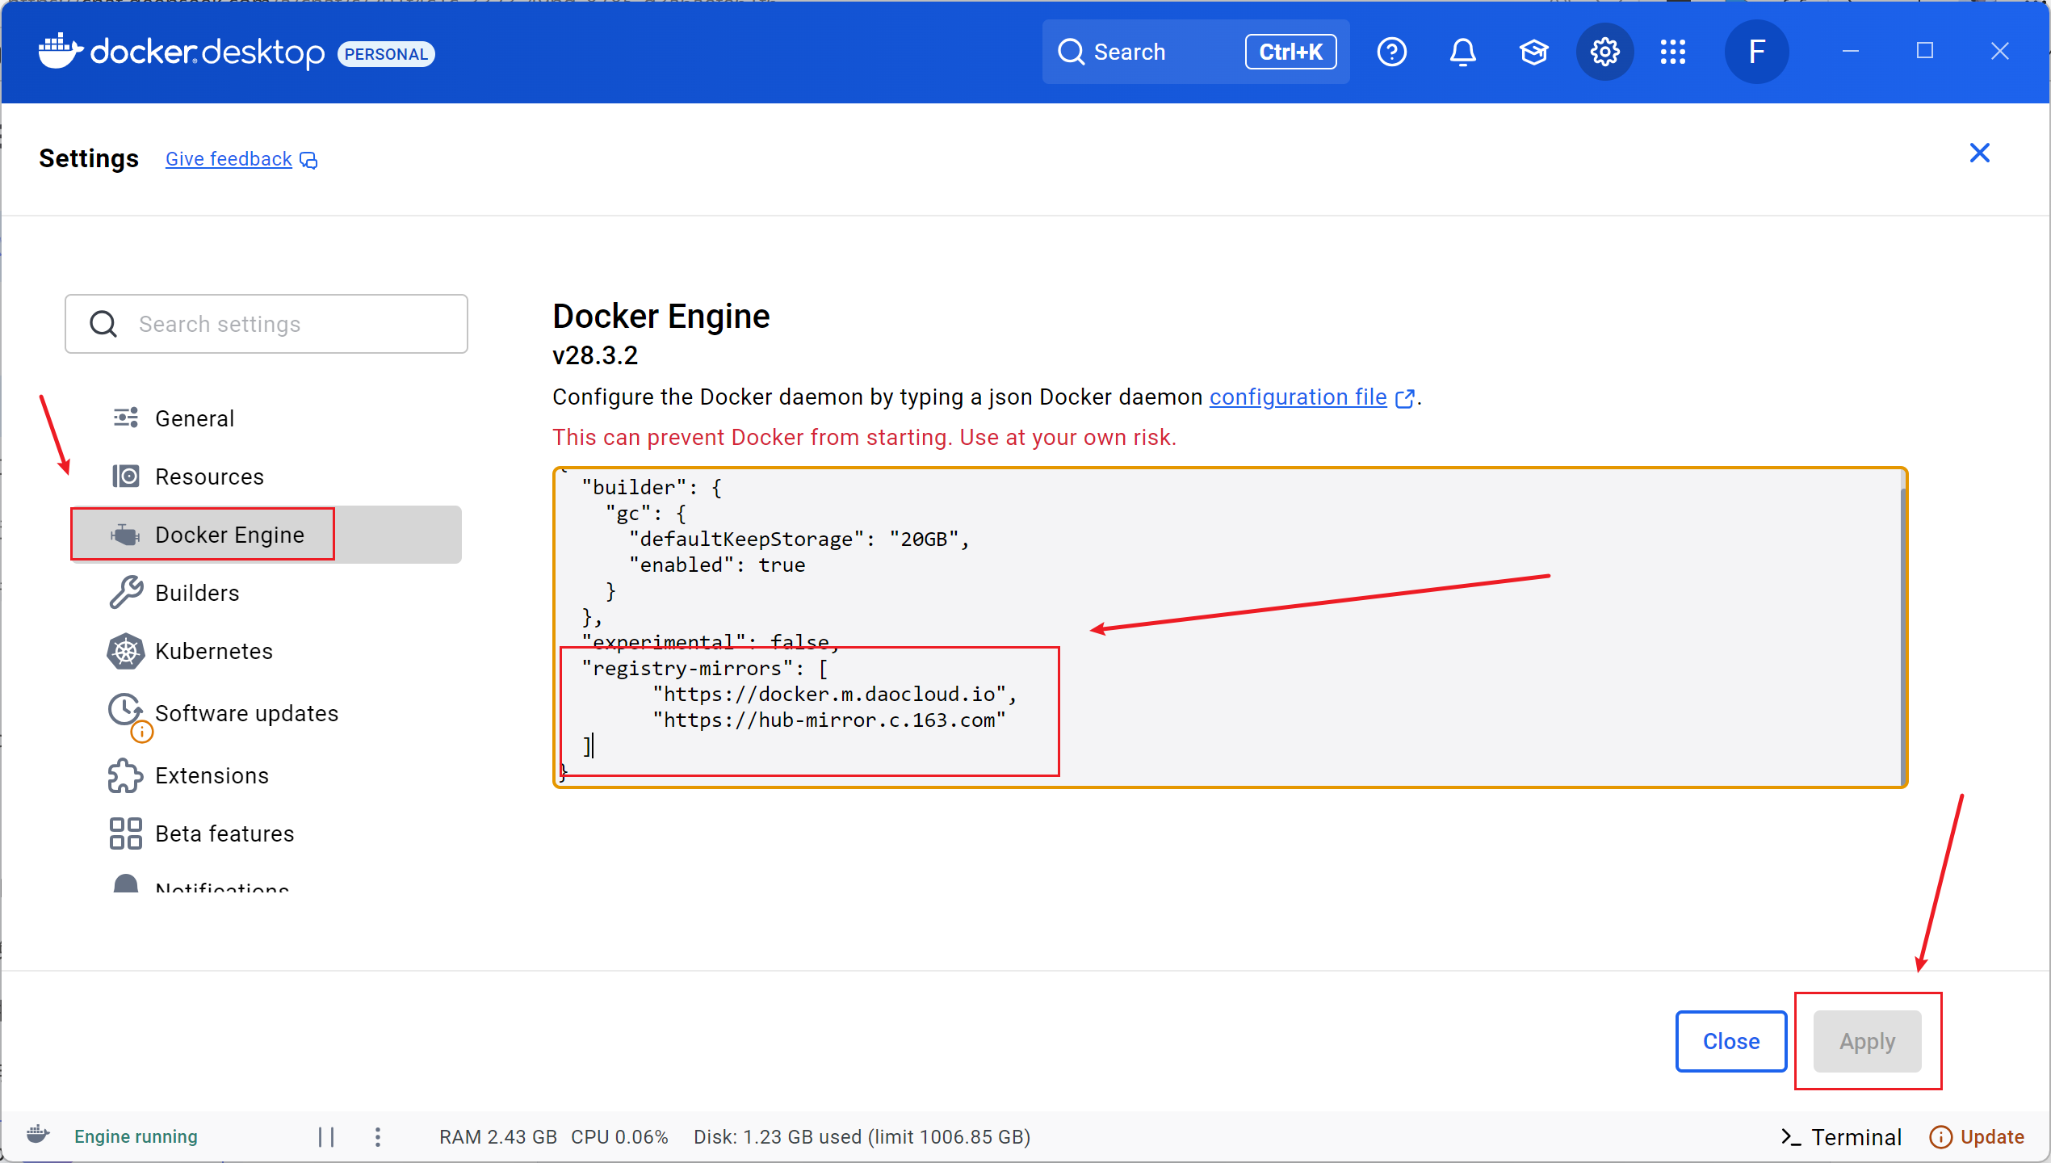2051x1163 pixels.
Task: Click the Ctrl+K shortcut badge
Action: (x=1290, y=52)
